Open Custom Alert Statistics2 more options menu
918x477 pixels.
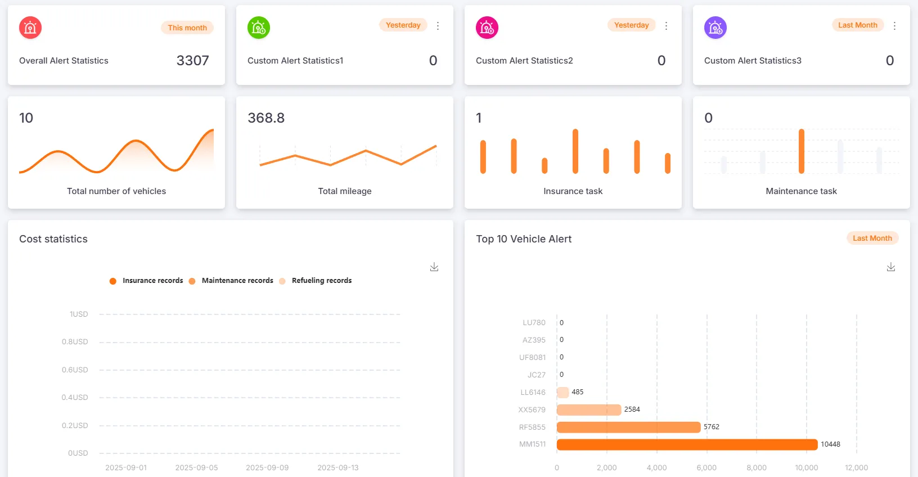pos(666,26)
